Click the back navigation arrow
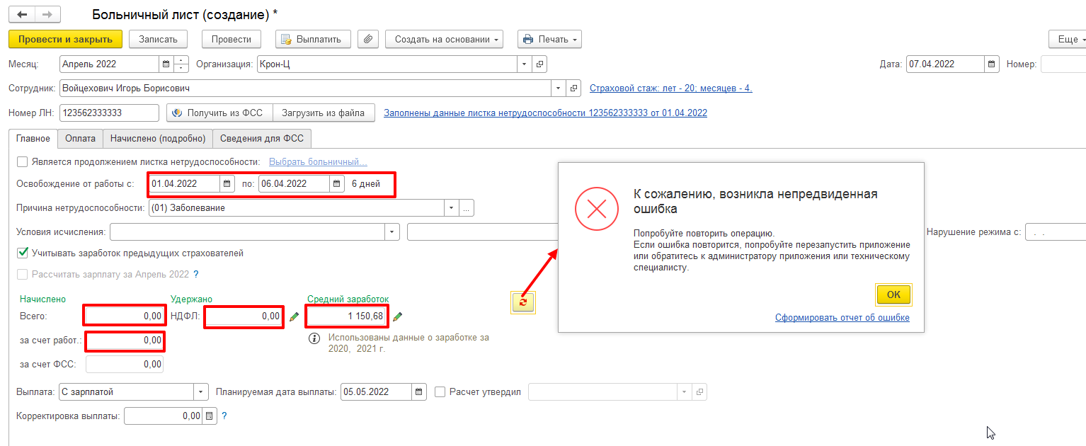Viewport: 1086px width, 446px height. pyautogui.click(x=22, y=15)
